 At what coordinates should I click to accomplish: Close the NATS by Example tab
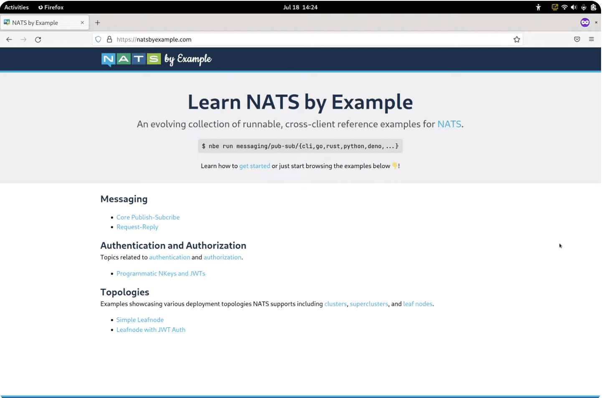tap(82, 23)
